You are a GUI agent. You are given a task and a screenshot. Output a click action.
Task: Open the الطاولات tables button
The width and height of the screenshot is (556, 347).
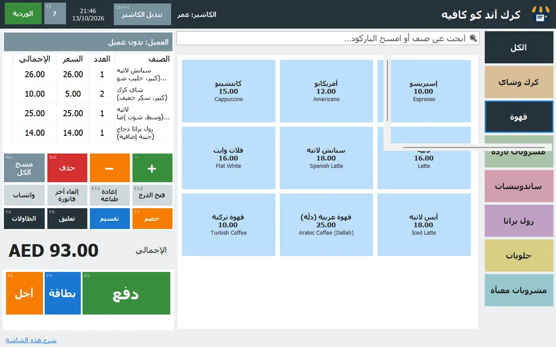pos(24,219)
